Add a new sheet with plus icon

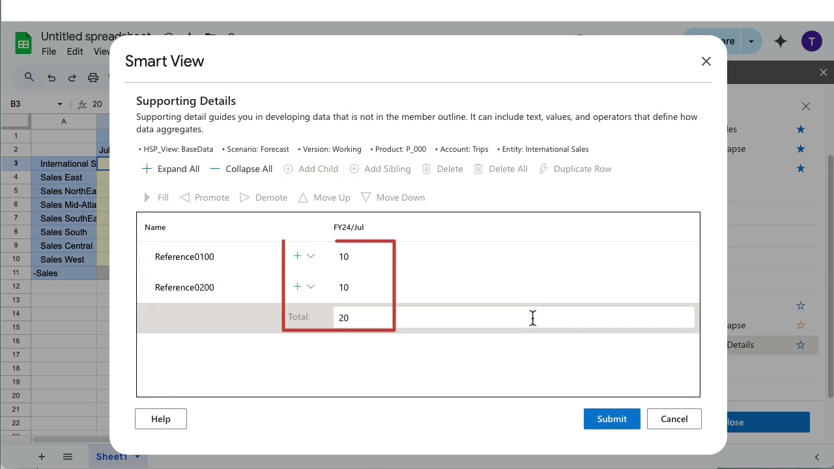click(x=41, y=457)
